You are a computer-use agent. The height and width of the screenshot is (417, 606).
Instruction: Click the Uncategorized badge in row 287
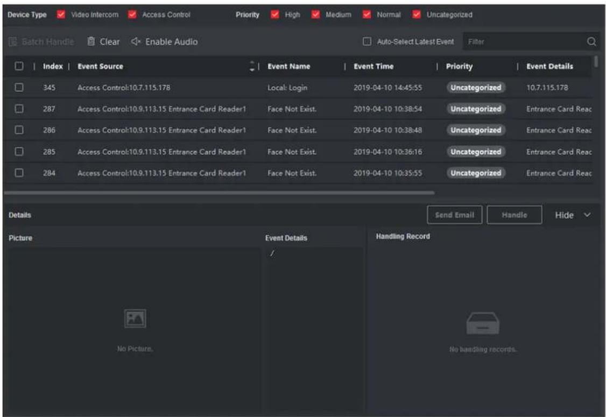476,109
